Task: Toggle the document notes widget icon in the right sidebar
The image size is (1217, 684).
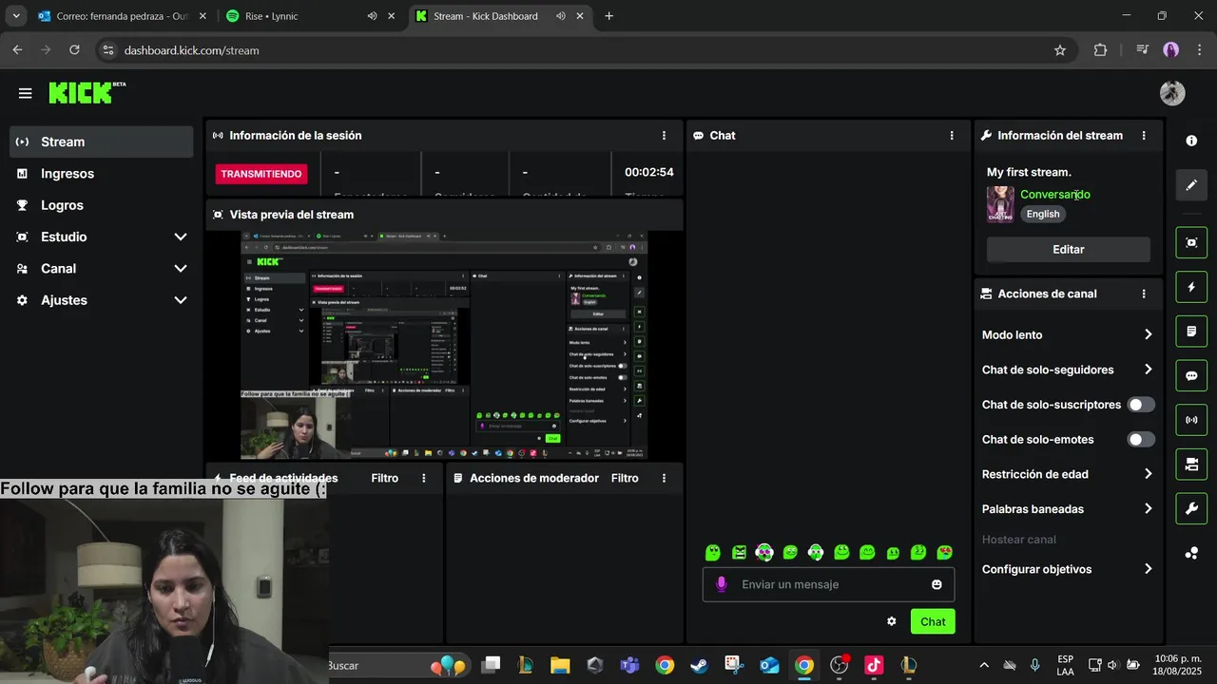Action: point(1191,332)
